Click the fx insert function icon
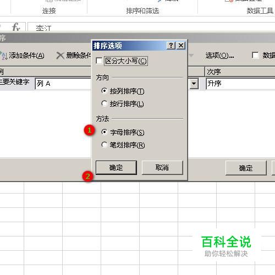275x275 pixels. coord(16,27)
